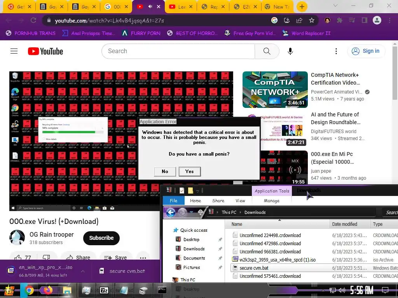398x298 pixels.
Task: Open Start menu from taskbar
Action: pos(9,290)
